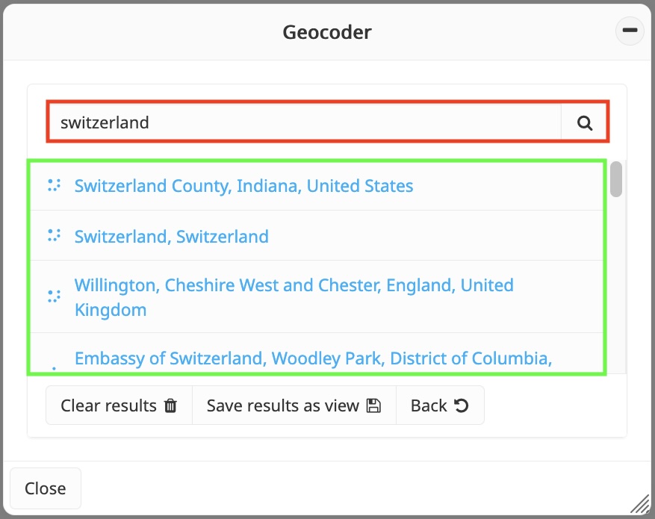The image size is (655, 519).
Task: Go back using the Back button
Action: click(x=440, y=405)
